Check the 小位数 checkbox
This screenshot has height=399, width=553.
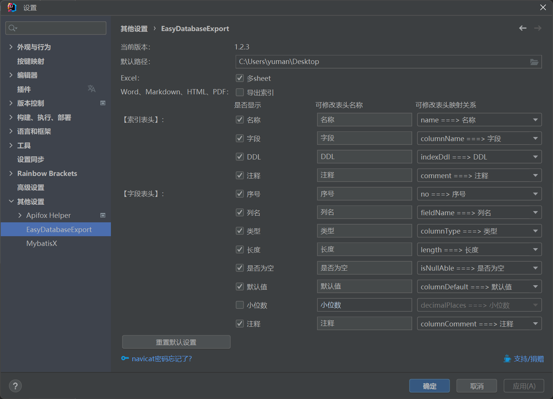(x=240, y=305)
